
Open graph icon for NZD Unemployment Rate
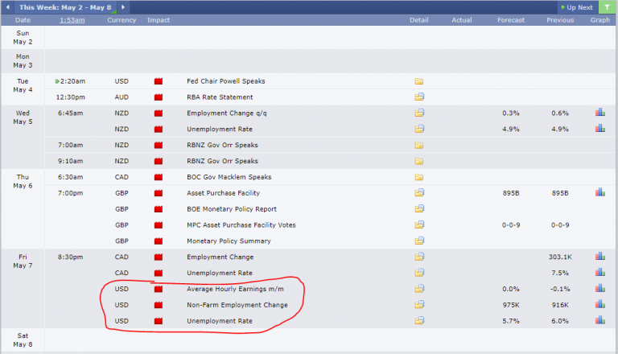tap(599, 129)
